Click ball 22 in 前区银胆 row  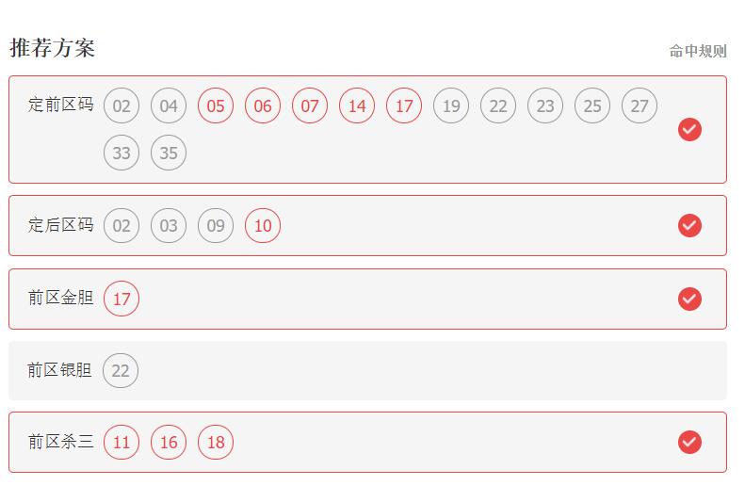pos(121,370)
